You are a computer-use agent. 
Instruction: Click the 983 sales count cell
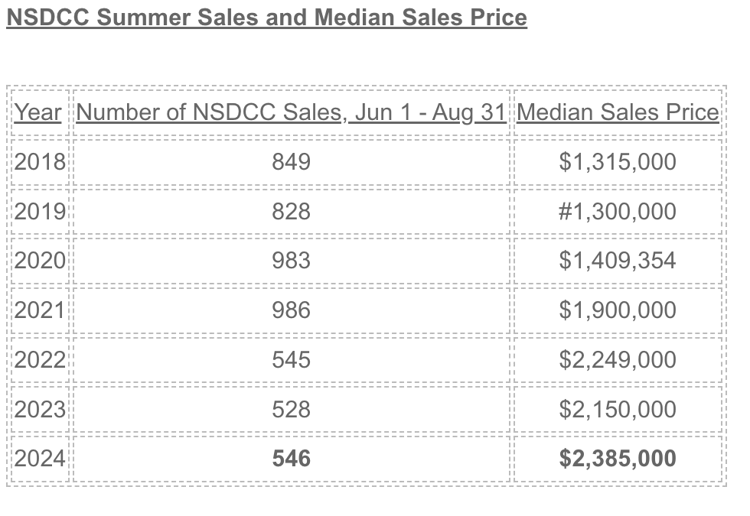pos(292,261)
